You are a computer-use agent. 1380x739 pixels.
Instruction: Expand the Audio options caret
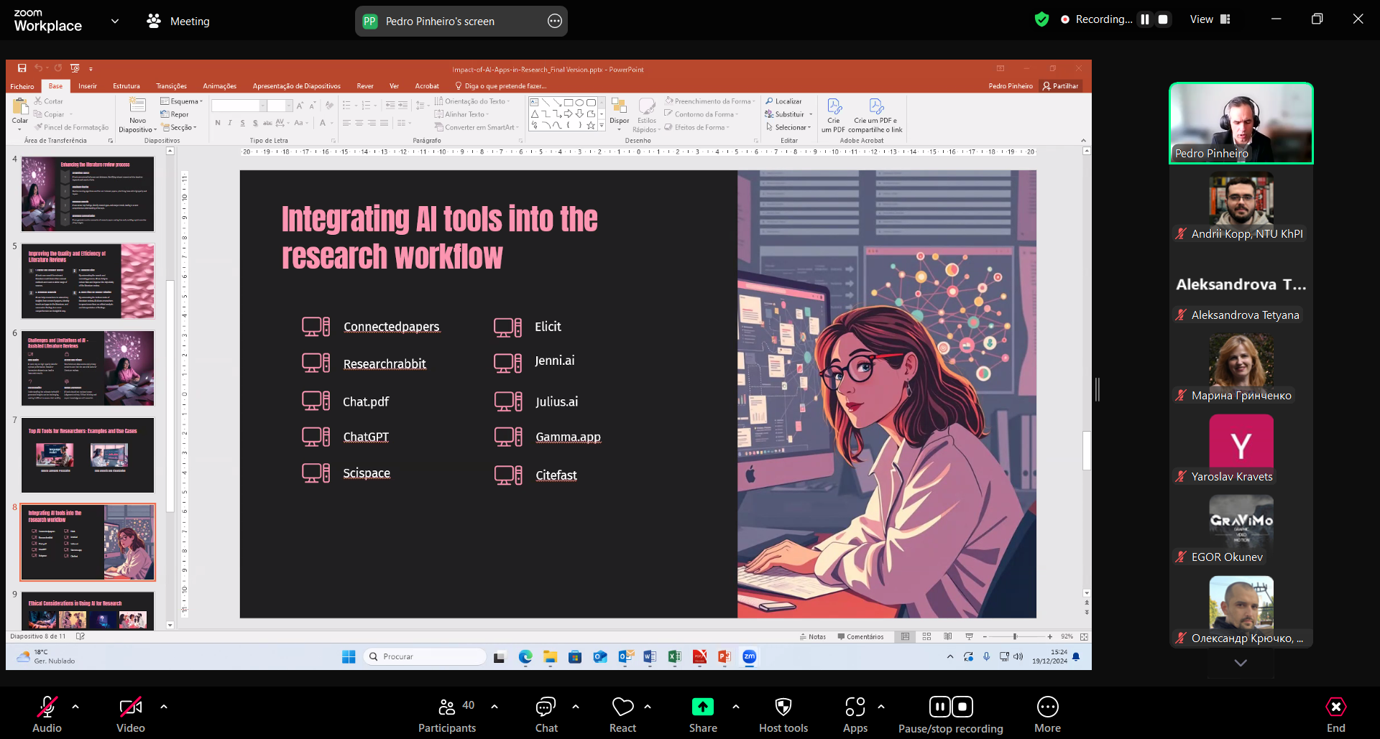75,707
